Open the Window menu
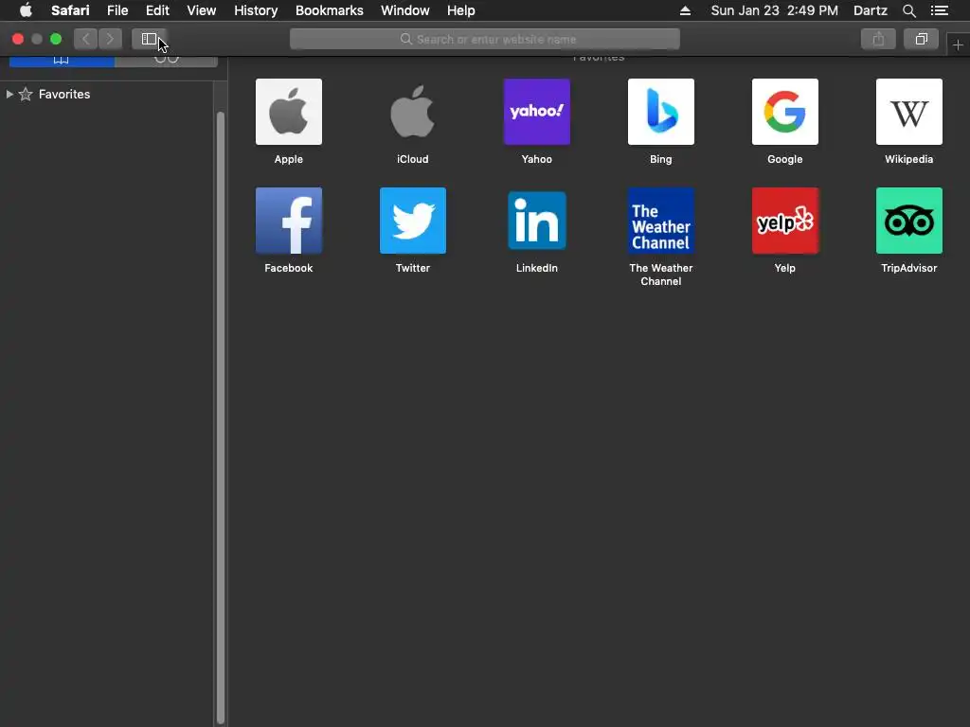Viewport: 970px width, 727px height. [x=405, y=10]
